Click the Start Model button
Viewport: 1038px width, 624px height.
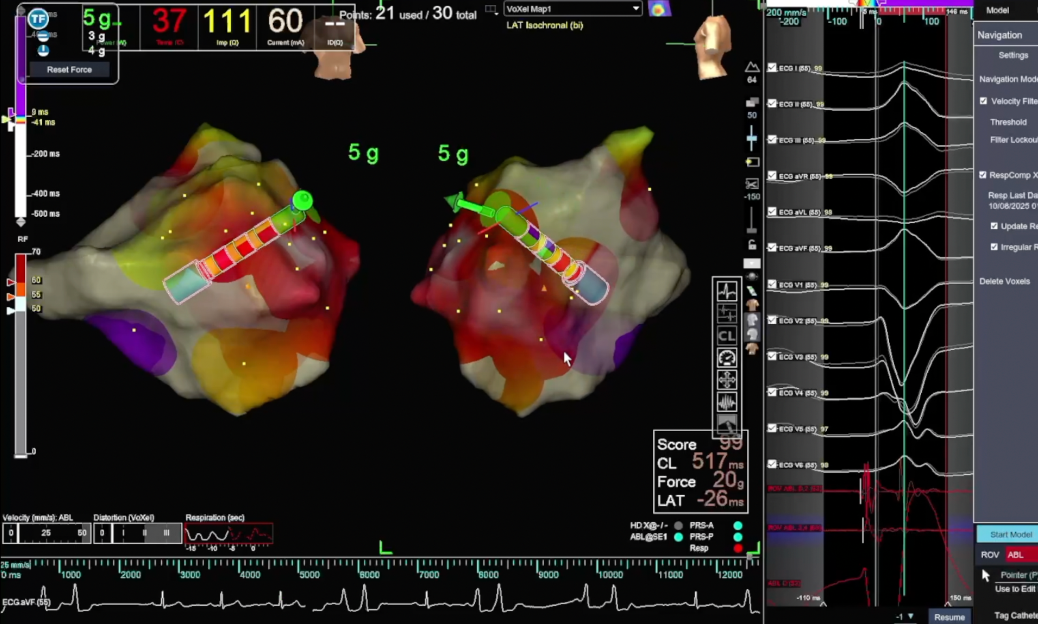[1011, 534]
